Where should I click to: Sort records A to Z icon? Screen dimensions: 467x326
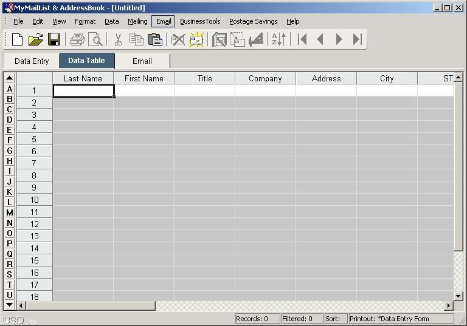pyautogui.click(x=278, y=39)
